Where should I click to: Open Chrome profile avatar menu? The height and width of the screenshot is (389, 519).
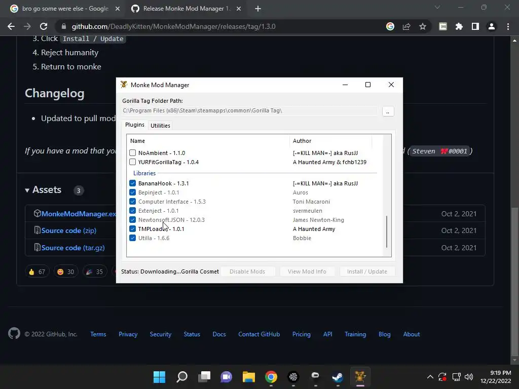[x=492, y=26]
